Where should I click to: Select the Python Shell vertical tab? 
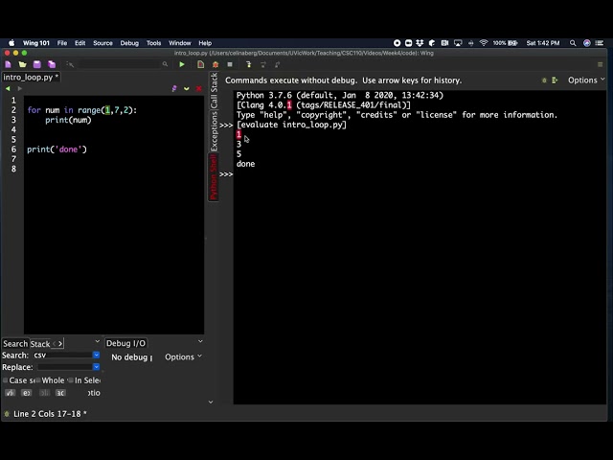point(214,176)
